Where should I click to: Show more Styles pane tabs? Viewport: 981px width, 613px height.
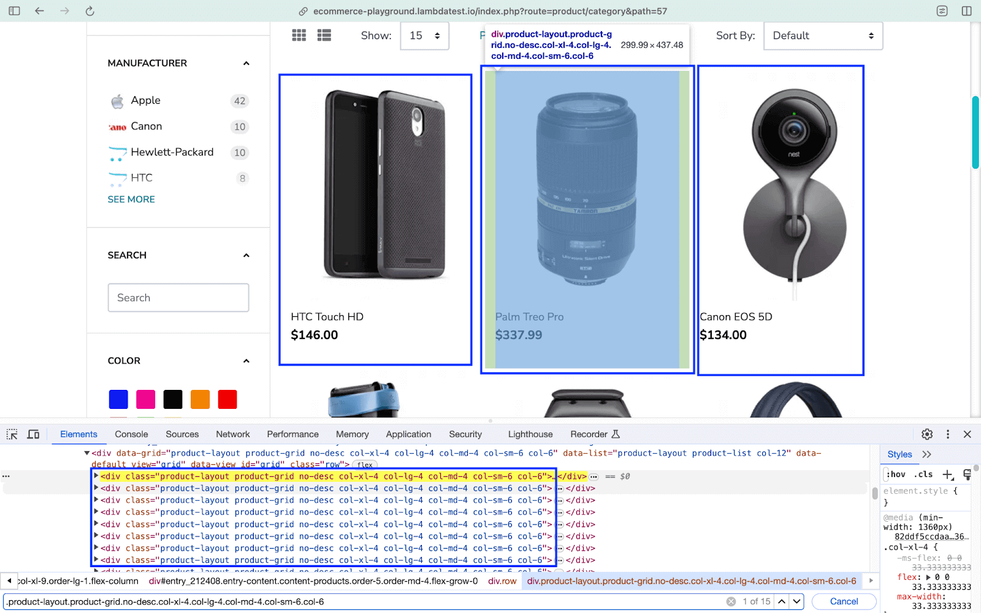pyautogui.click(x=926, y=454)
